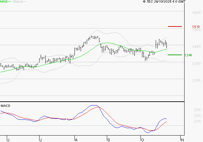
Task: Click the 010 MACD axis label
Action: click(x=197, y=121)
